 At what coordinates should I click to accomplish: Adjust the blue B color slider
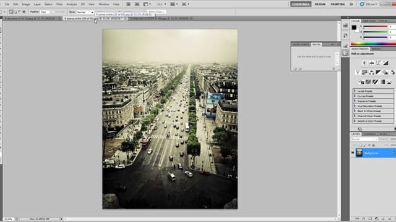(x=376, y=38)
